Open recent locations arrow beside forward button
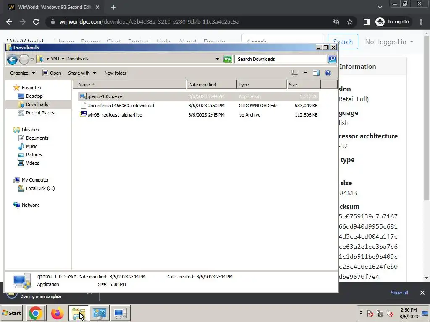Viewport: 430px width, 322px height. [32, 59]
